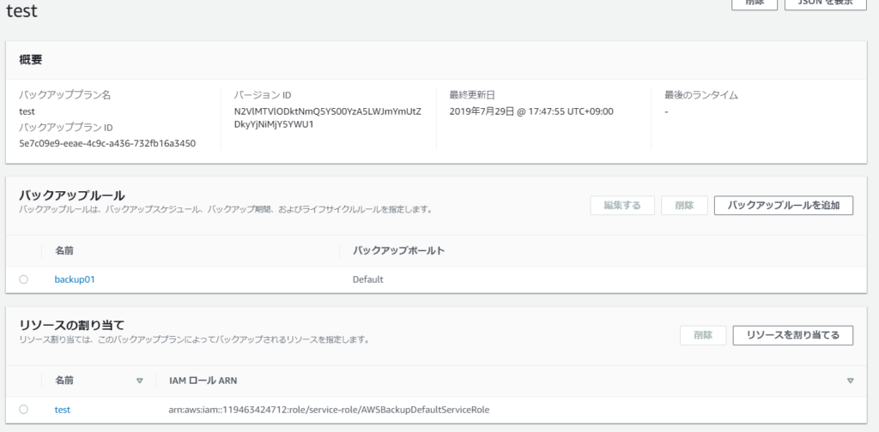Click the top 削除 button beside JSON を表示
This screenshot has width=879, height=432.
[x=755, y=3]
